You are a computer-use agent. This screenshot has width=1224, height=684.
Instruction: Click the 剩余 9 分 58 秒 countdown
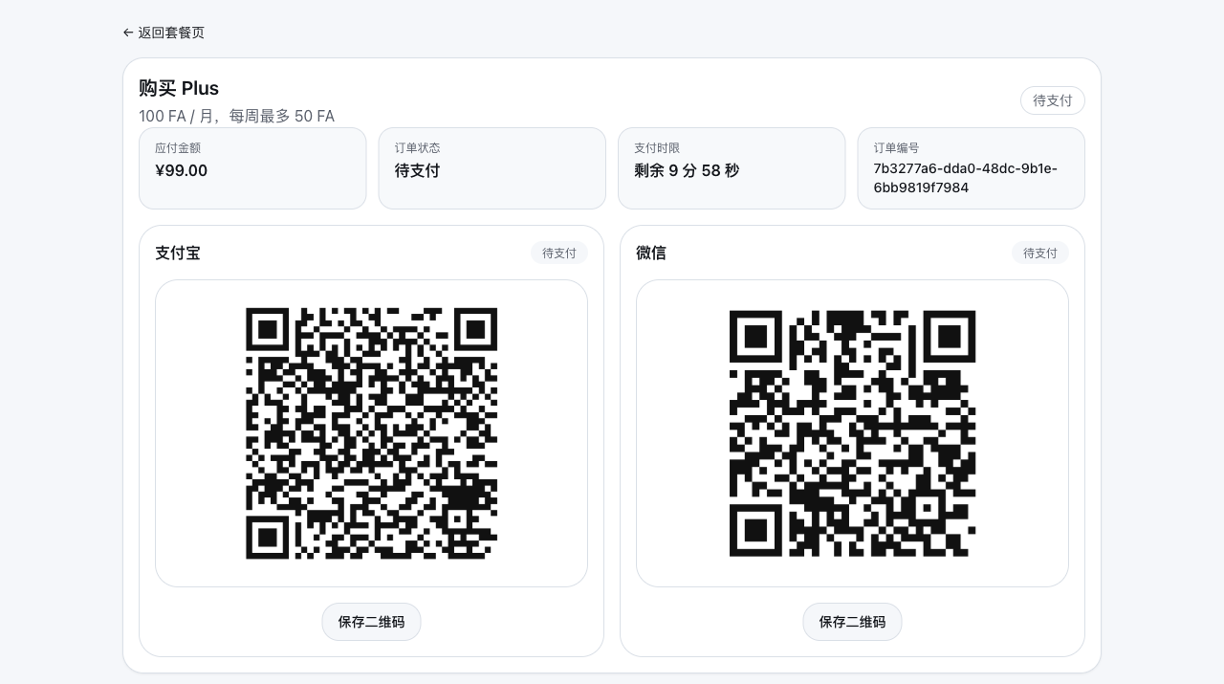(687, 170)
